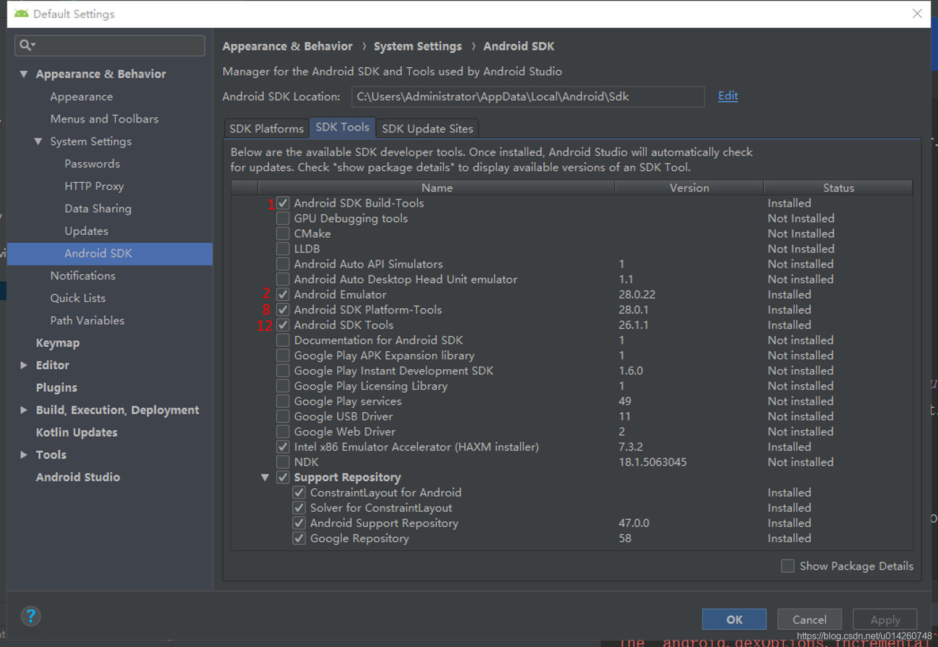Toggle Android Emulator checkbox
Screen dimensions: 938x647
(x=283, y=294)
